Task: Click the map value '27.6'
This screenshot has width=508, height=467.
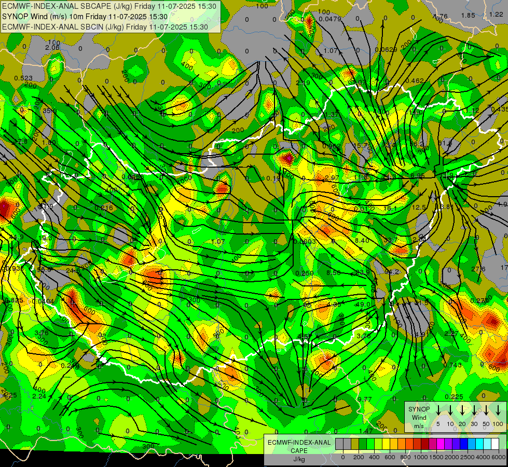Action: 478,269
